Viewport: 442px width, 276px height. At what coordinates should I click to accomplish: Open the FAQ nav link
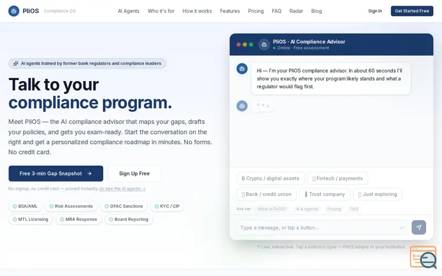(277, 11)
